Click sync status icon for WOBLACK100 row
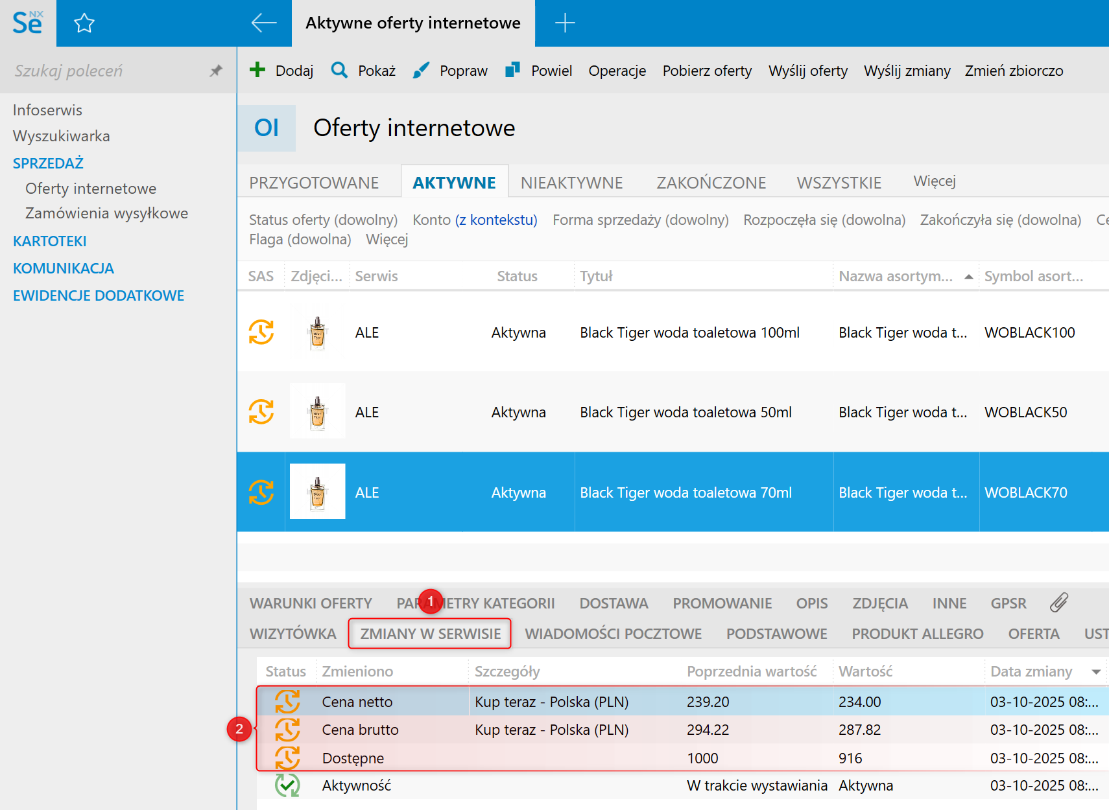Screen dimensions: 1109x810 [261, 332]
